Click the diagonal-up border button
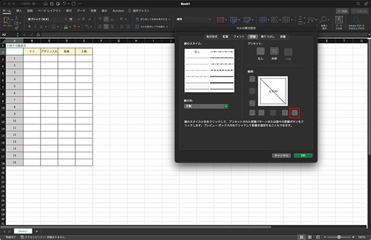 (x=252, y=112)
